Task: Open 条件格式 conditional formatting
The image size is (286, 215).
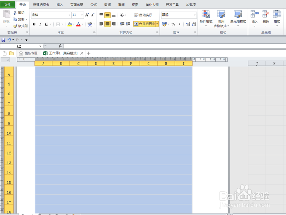Action: coord(206,19)
